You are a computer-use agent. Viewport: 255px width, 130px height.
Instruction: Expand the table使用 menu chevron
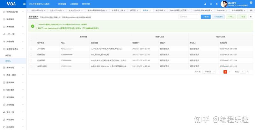tap(23, 90)
